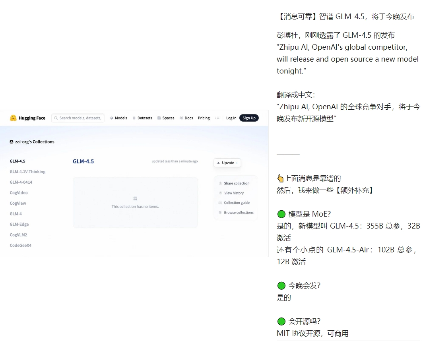The image size is (423, 343).
Task: Click the Hugging Face emoji logo
Action: 13,118
